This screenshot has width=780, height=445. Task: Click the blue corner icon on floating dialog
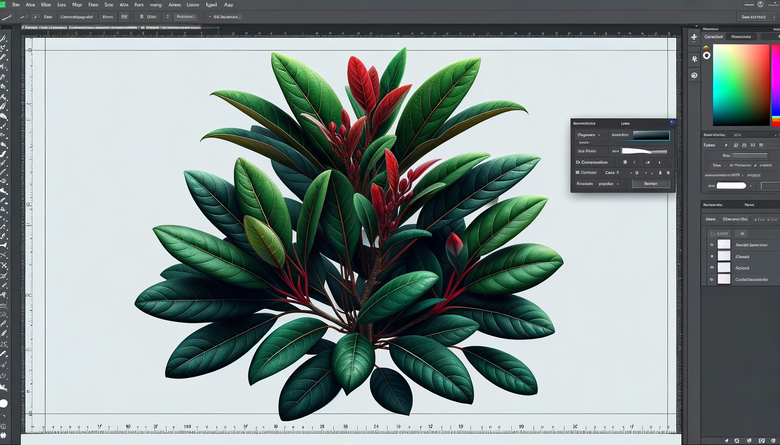coord(672,123)
